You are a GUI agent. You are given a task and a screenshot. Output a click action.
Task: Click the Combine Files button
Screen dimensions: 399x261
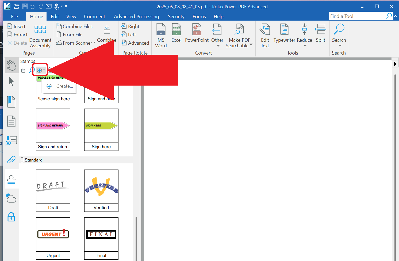coord(74,26)
